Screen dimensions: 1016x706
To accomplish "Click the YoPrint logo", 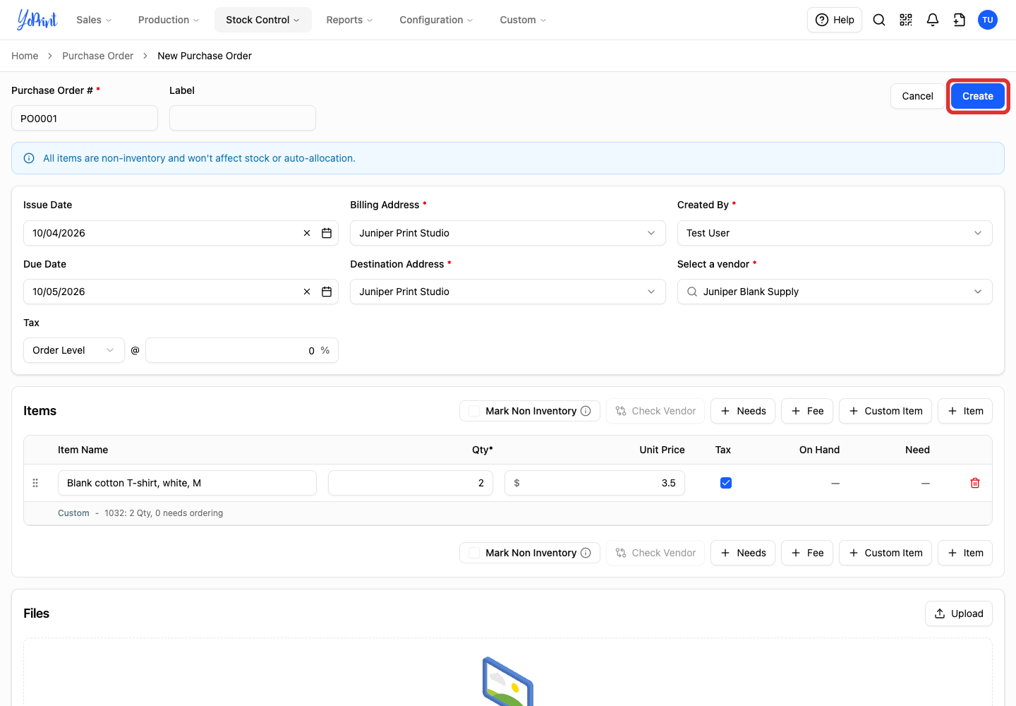I will coord(37,20).
